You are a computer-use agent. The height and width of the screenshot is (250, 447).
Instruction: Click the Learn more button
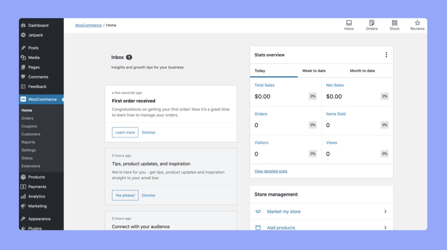point(125,132)
